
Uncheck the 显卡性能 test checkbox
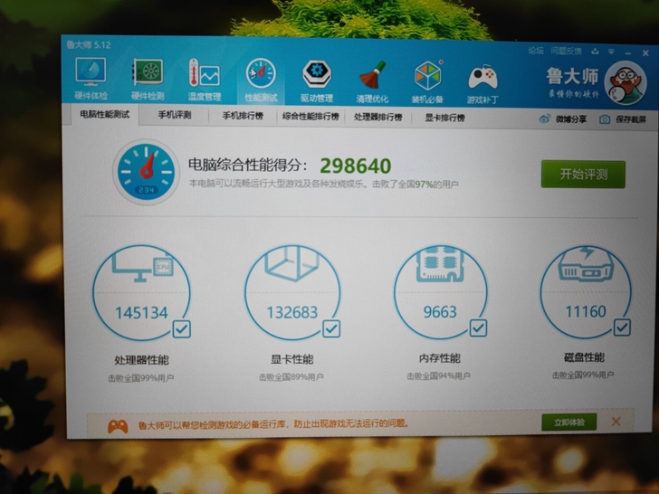[x=331, y=328]
